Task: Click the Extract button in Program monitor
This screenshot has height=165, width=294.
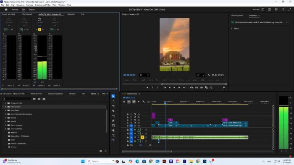Action: pyautogui.click(x=196, y=88)
